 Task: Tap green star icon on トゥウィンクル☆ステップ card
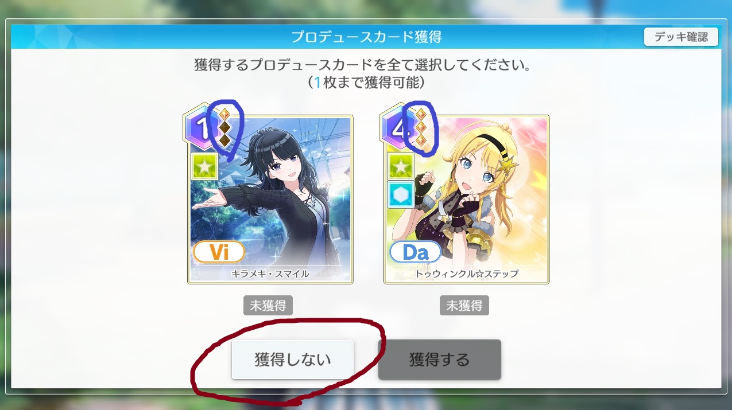click(x=401, y=166)
